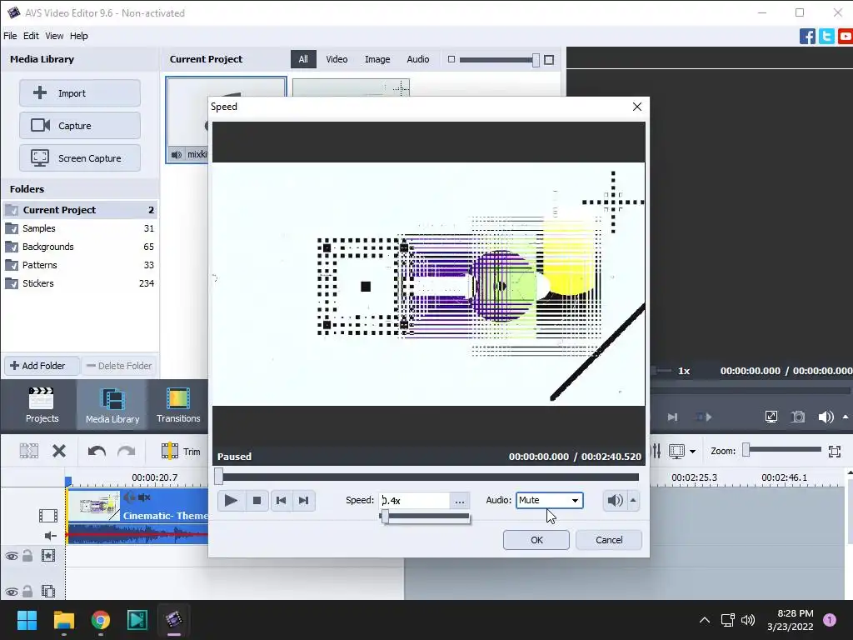Adjust the speed slider handle under 0.4x
Viewport: 853px width, 640px height.
pyautogui.click(x=385, y=517)
